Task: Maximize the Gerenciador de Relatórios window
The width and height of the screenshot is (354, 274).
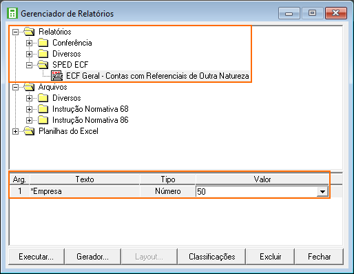Action: click(312, 13)
